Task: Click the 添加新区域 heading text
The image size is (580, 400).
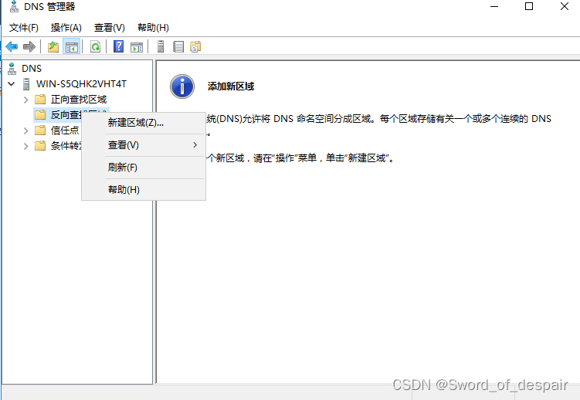Action: click(x=231, y=86)
